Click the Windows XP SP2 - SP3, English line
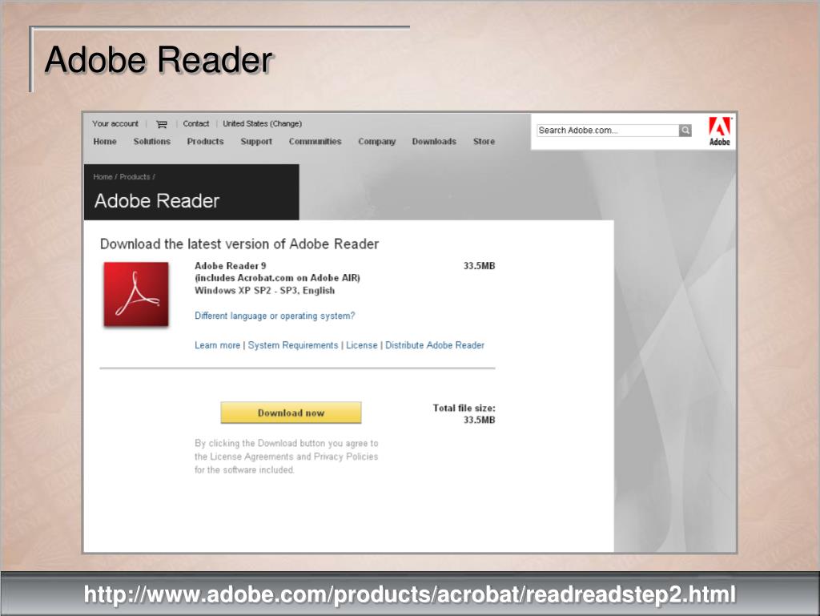Image resolution: width=820 pixels, height=616 pixels. coord(264,291)
